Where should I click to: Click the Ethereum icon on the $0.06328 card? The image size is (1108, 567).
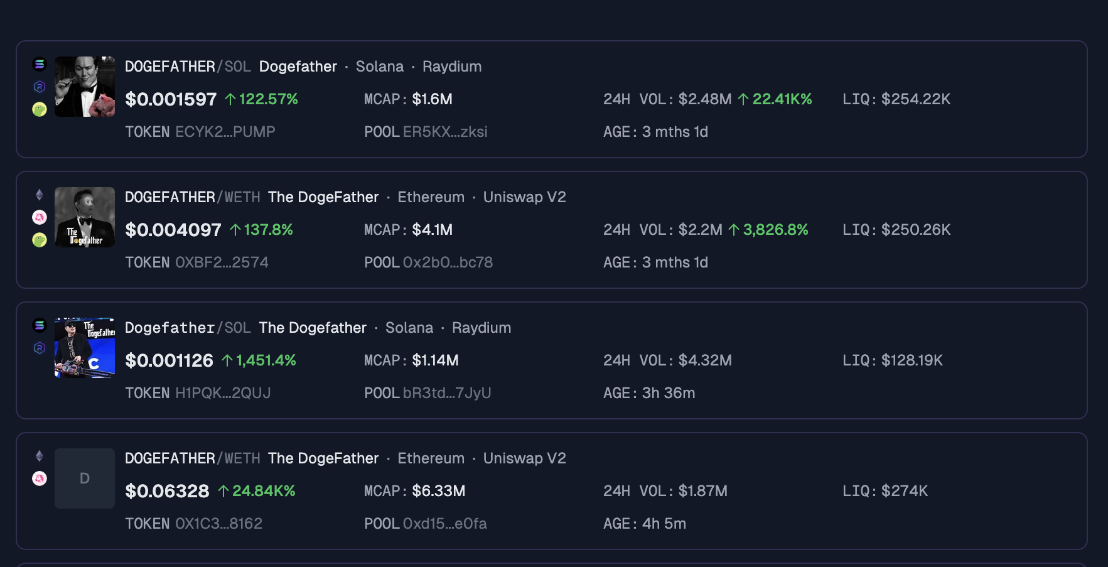coord(40,456)
